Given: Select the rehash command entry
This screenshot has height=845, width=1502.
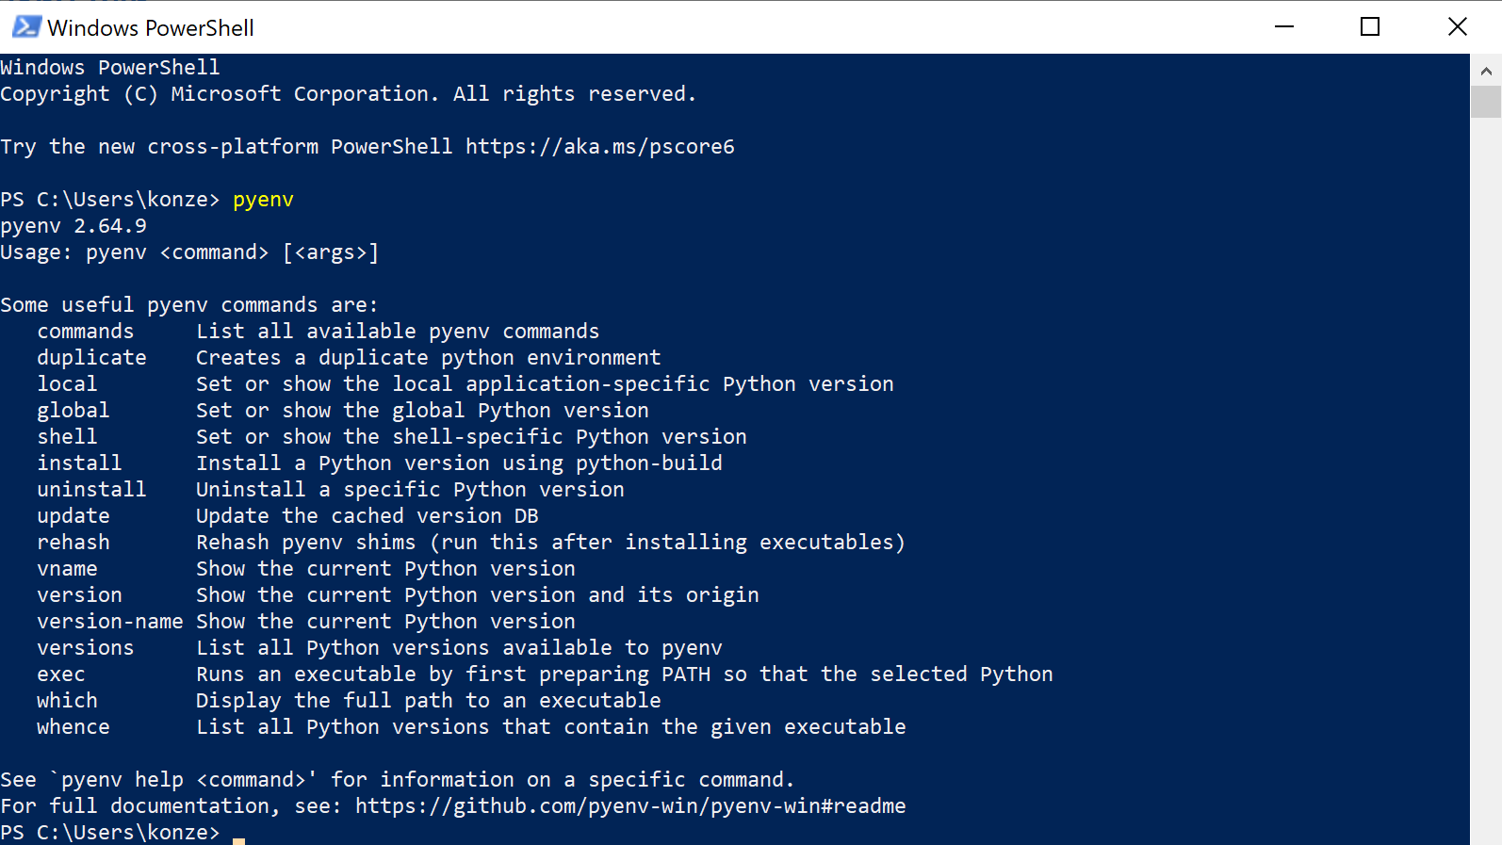Looking at the screenshot, I should pyautogui.click(x=73, y=542).
